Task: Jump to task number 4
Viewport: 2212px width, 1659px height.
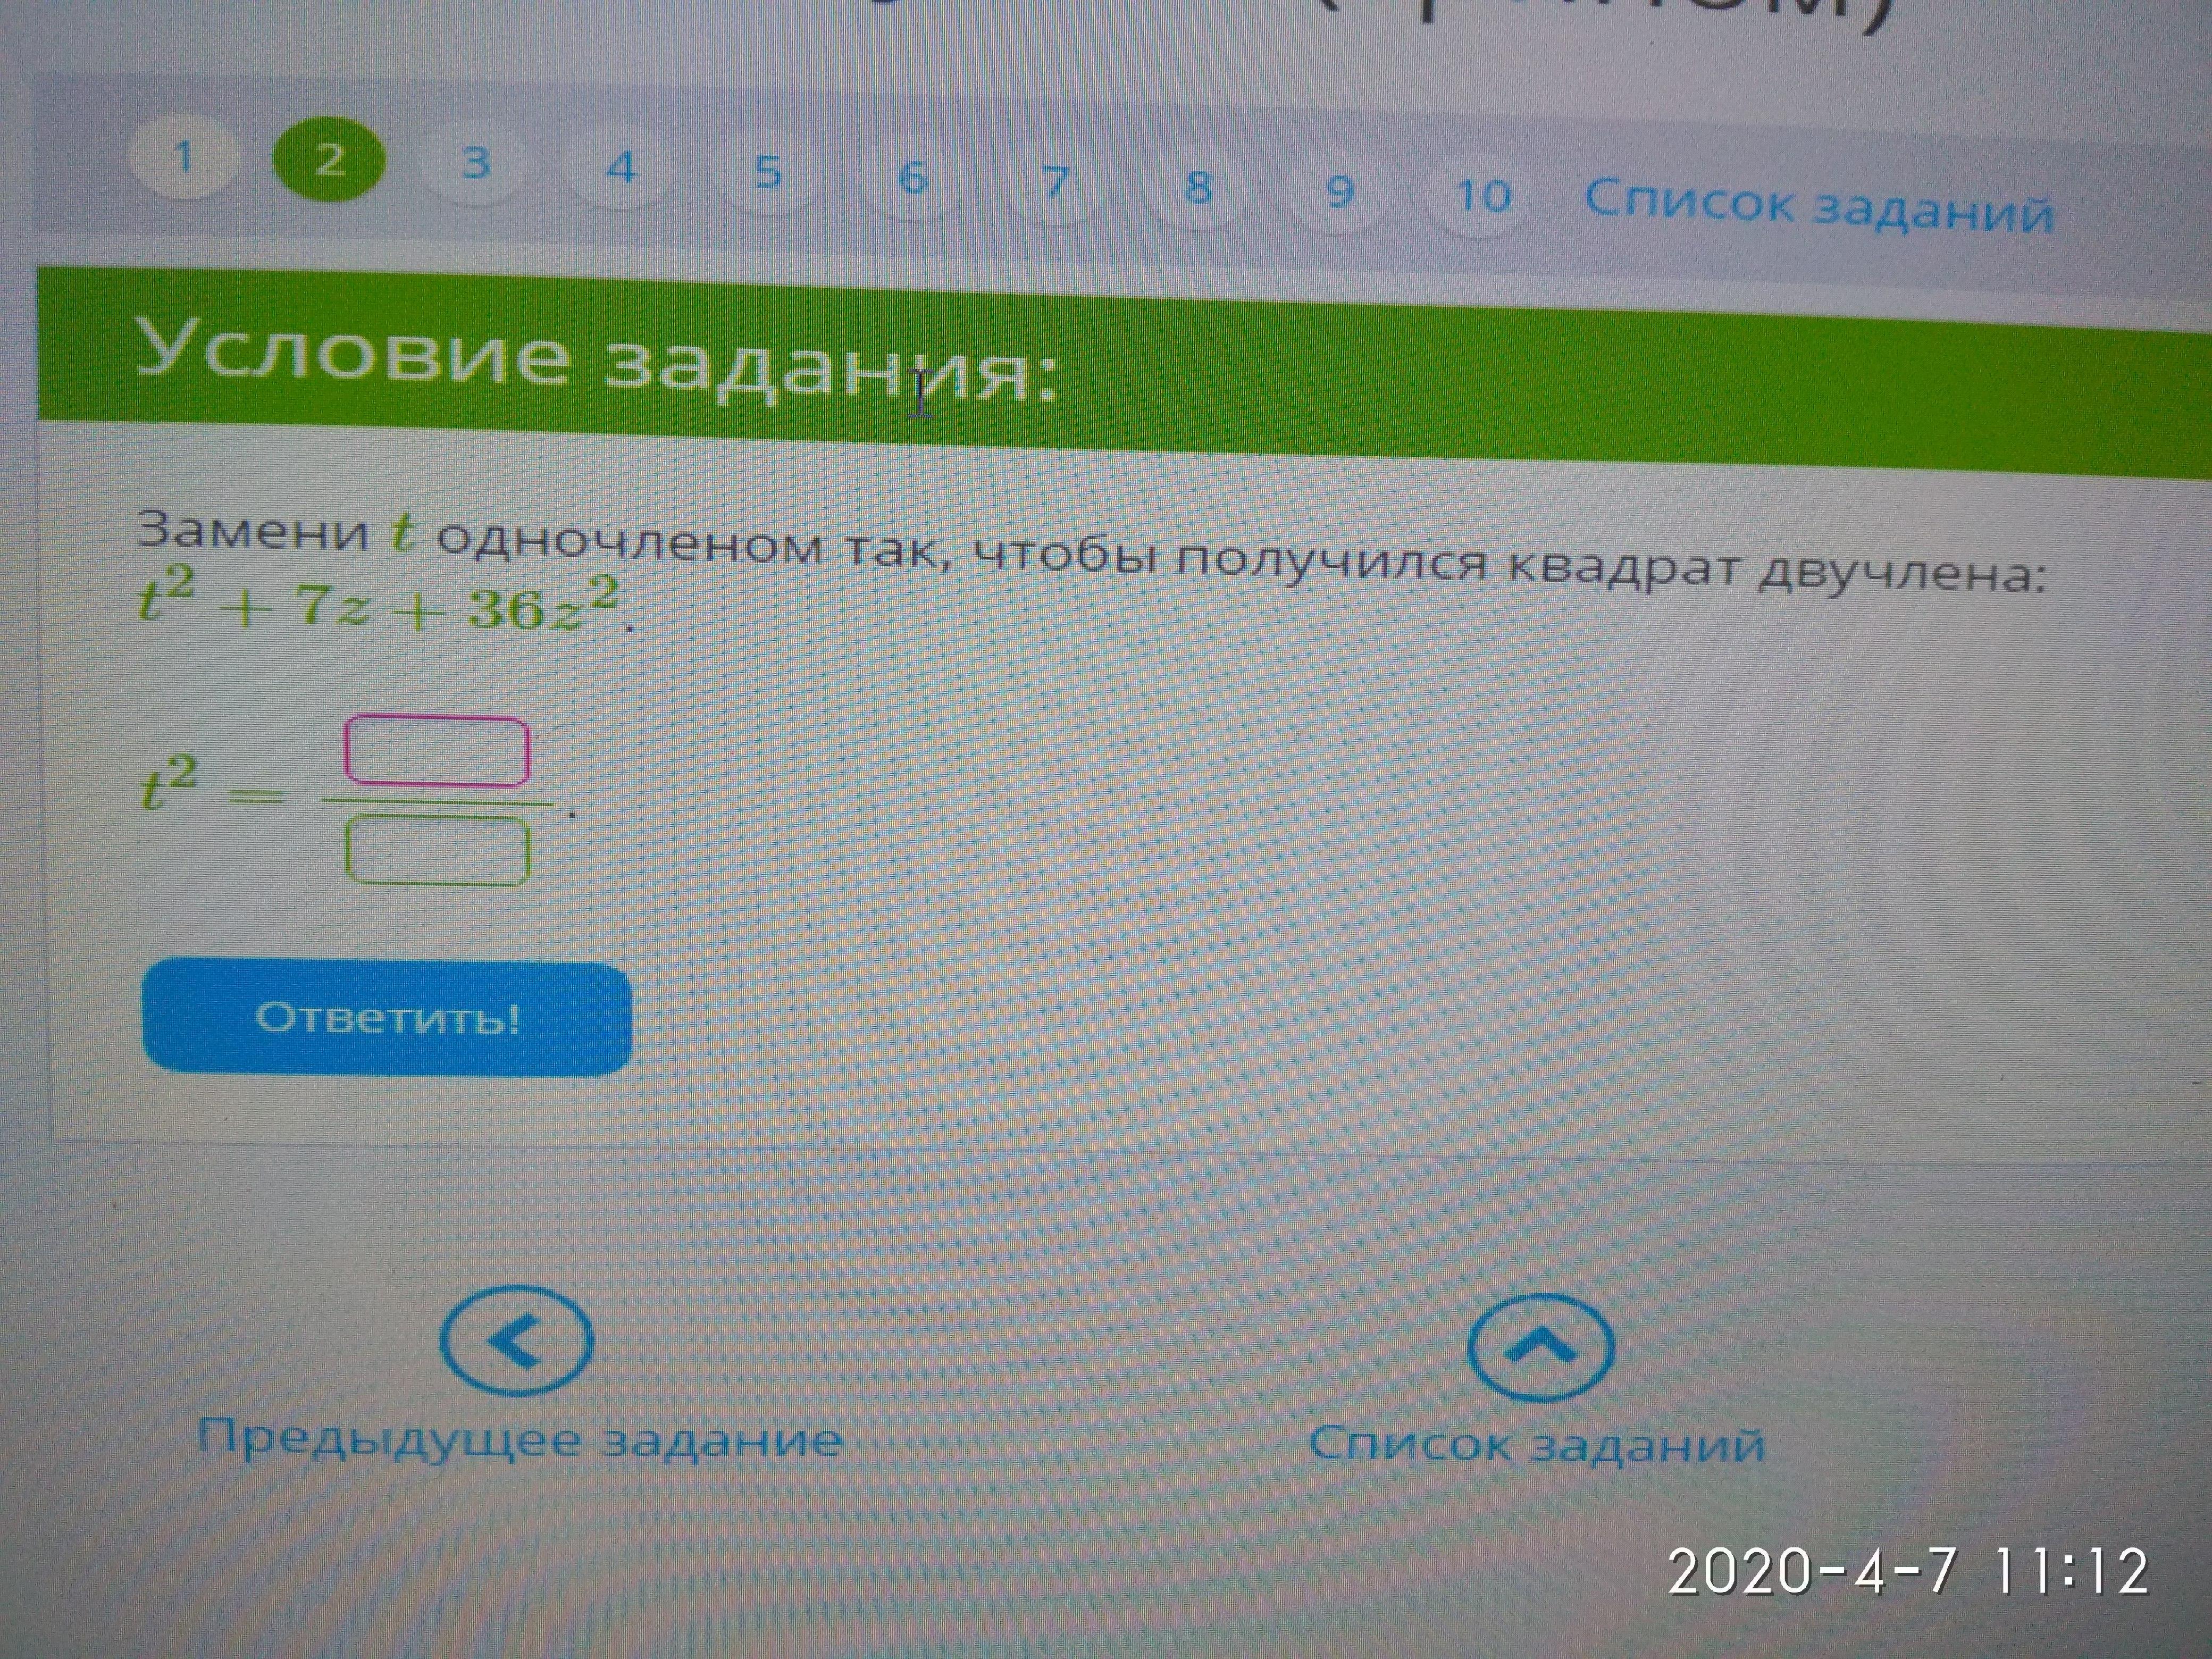Action: (x=621, y=169)
